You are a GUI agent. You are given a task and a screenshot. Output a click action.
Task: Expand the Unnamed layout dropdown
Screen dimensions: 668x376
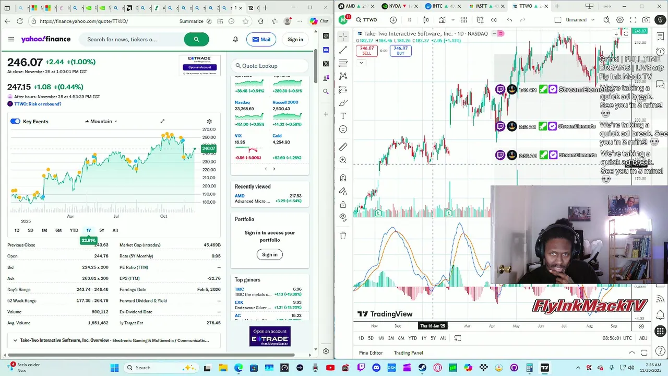(593, 20)
